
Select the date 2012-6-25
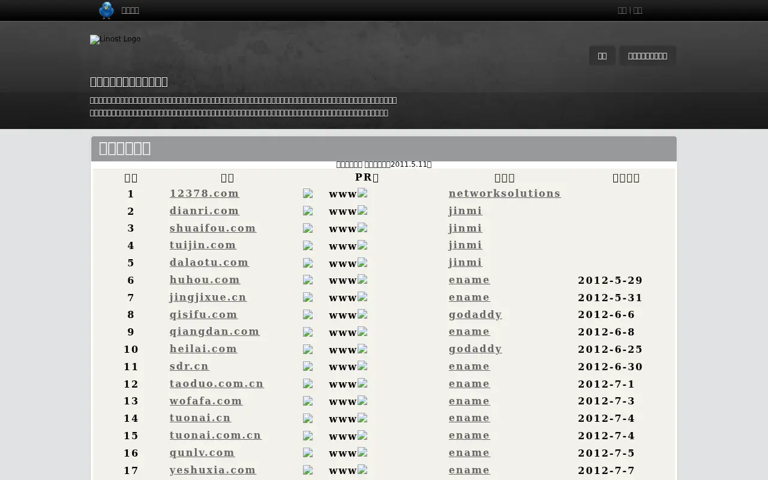pyautogui.click(x=610, y=349)
